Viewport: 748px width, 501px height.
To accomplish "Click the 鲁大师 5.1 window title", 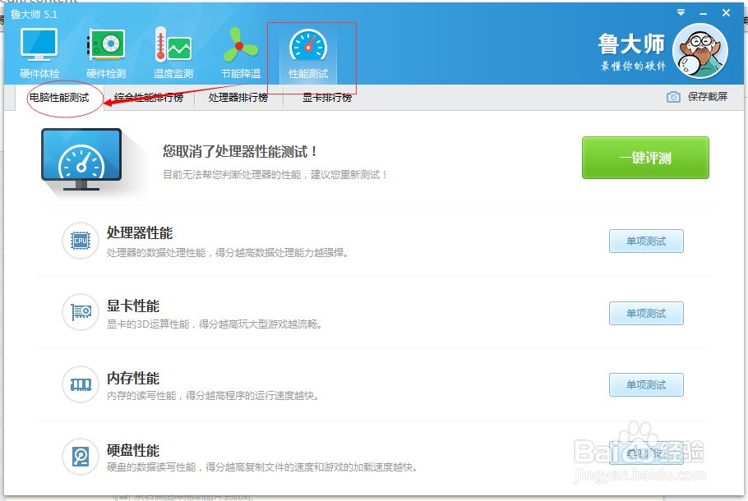I will (x=34, y=14).
